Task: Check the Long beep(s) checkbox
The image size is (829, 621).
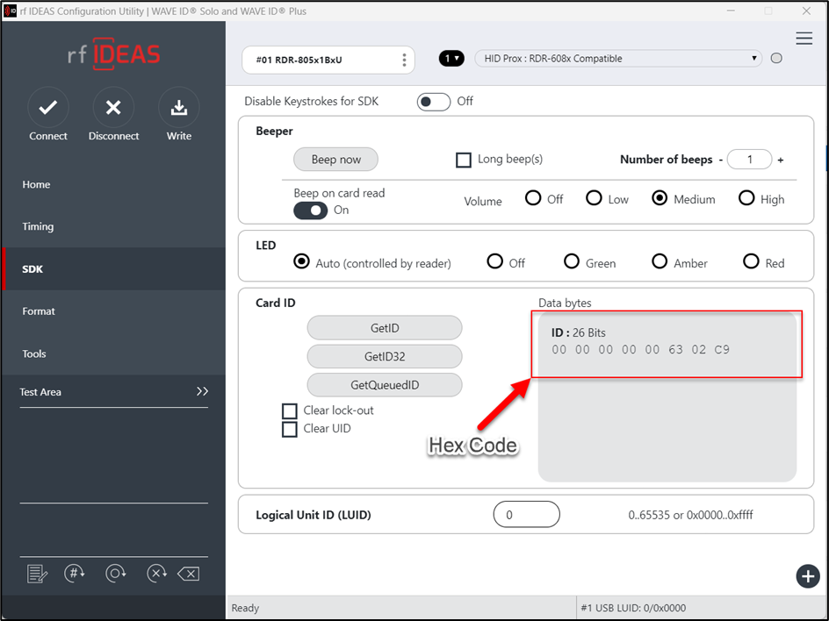Action: coord(464,160)
